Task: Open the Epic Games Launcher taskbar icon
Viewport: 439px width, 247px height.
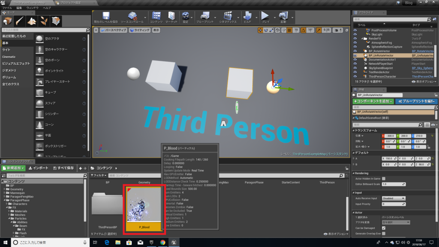Action: 151,242
